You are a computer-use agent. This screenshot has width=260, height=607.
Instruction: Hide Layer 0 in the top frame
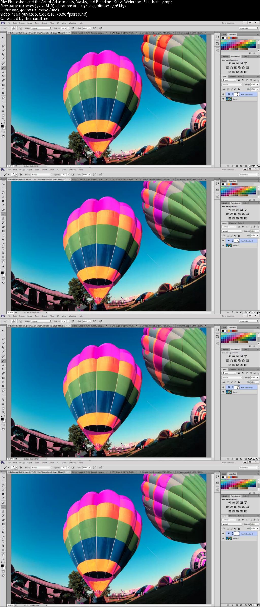pos(223,99)
